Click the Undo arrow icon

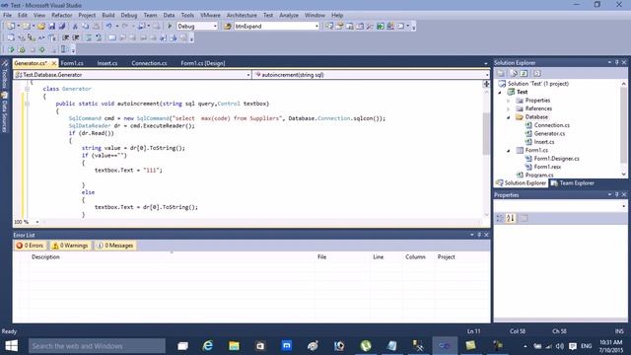pyautogui.click(x=108, y=27)
